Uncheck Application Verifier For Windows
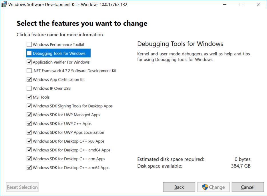 (x=29, y=62)
